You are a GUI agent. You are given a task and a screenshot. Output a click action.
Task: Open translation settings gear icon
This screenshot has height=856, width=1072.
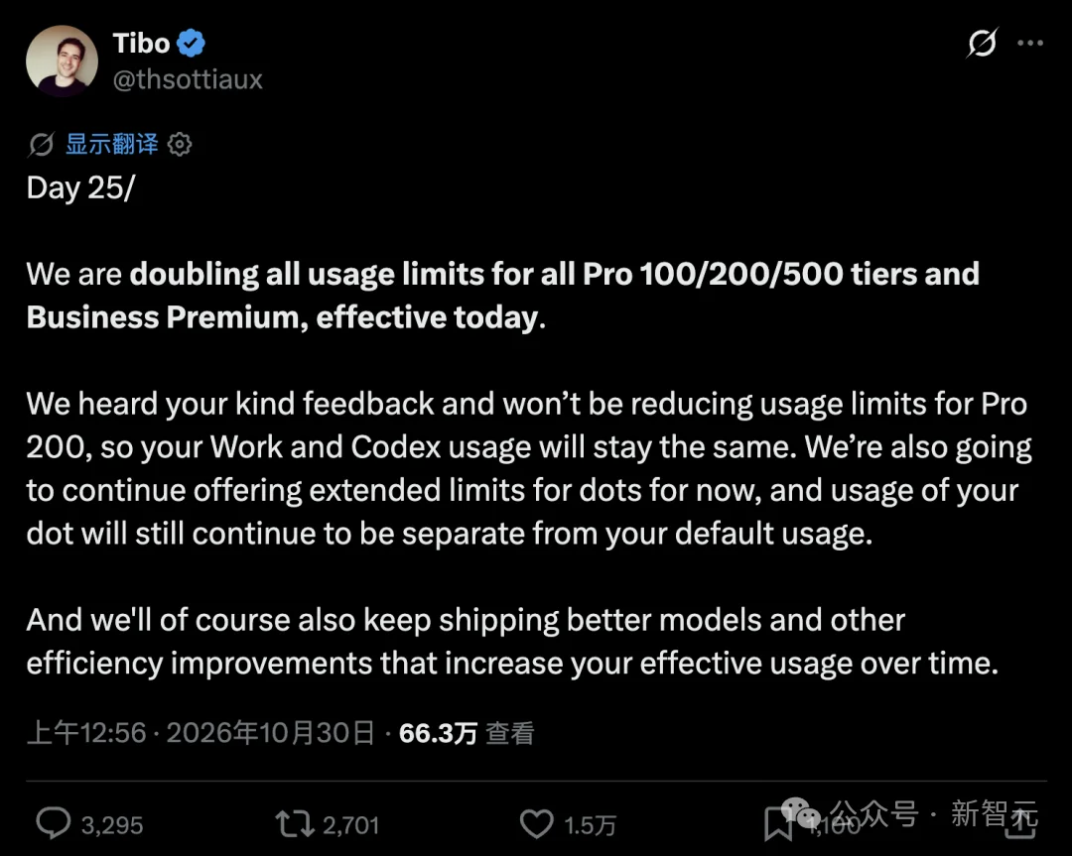pos(180,144)
